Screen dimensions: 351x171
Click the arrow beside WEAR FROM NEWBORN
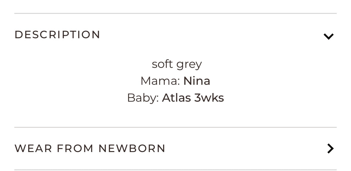[330, 148]
